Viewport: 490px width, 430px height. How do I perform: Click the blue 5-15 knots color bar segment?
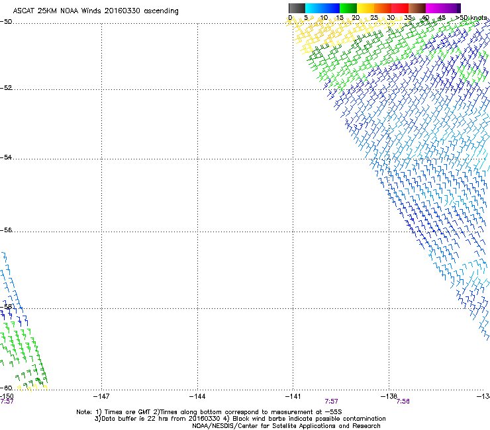point(322,8)
